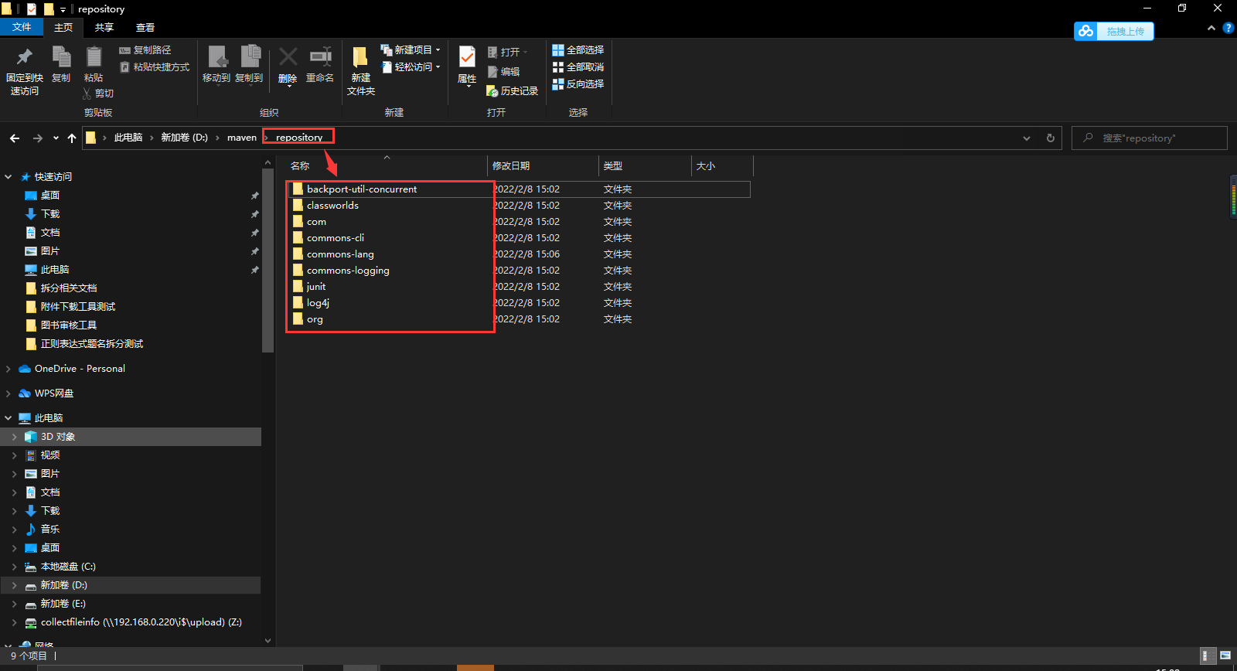Click 反向选择 invert selection

(x=578, y=84)
